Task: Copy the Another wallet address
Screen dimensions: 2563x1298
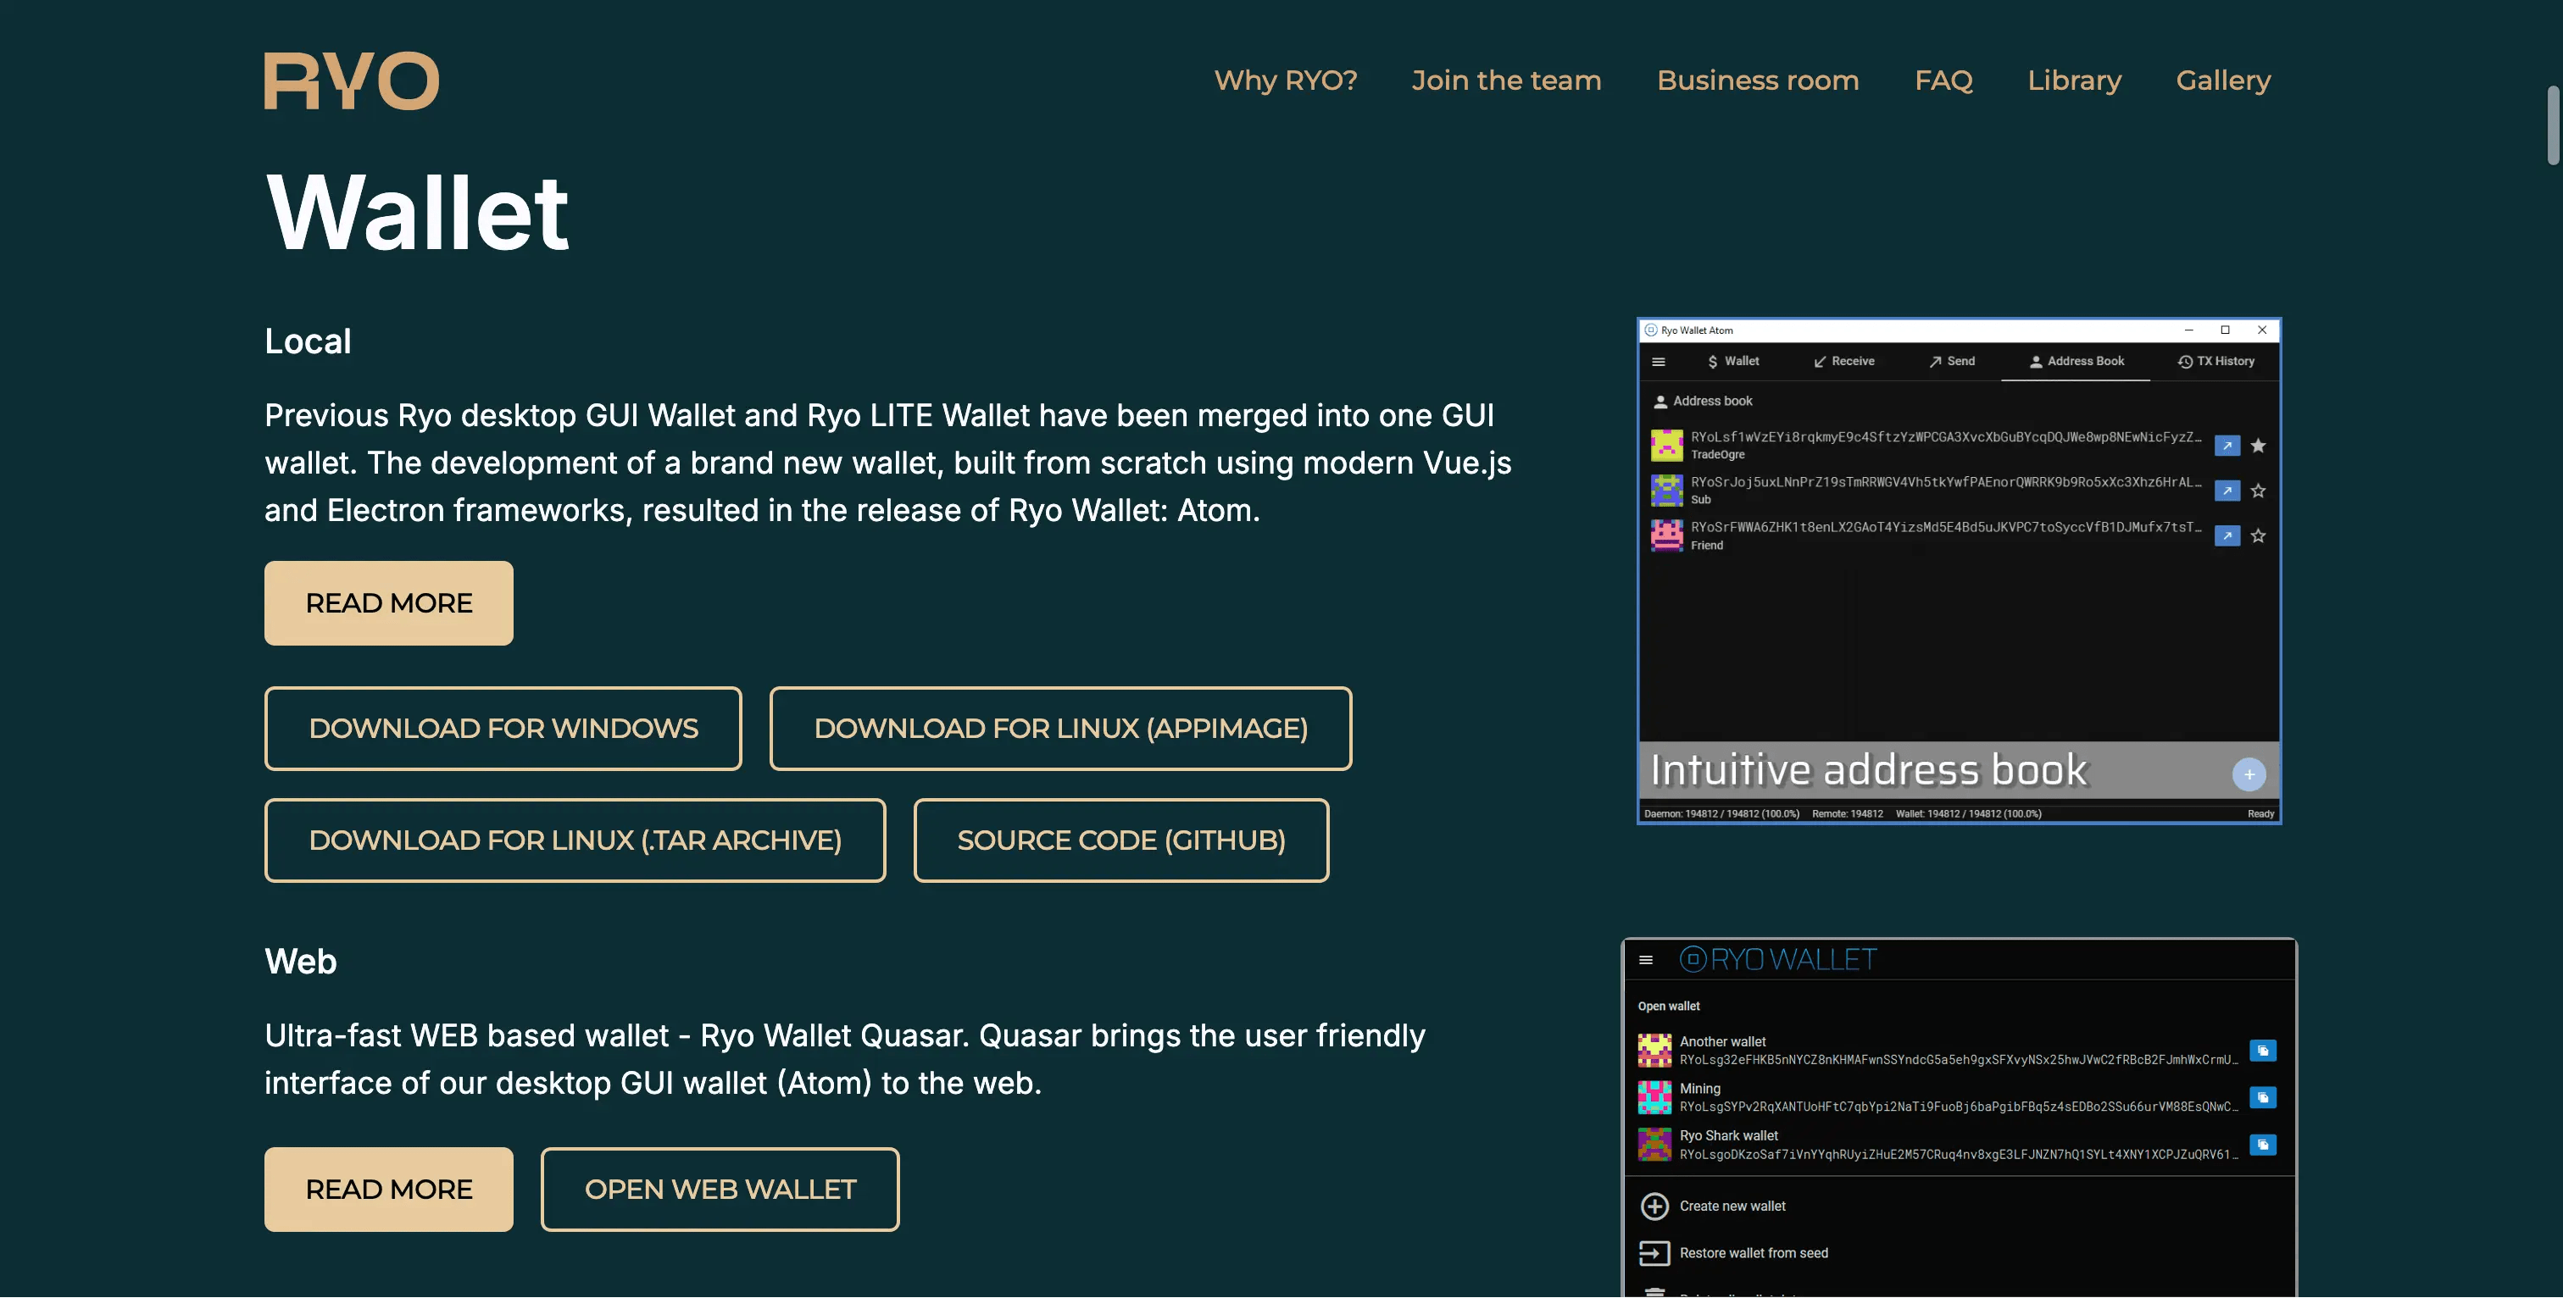Action: [2262, 1051]
